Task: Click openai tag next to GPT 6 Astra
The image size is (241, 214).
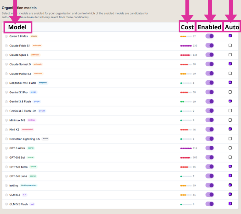Action: click(31, 148)
